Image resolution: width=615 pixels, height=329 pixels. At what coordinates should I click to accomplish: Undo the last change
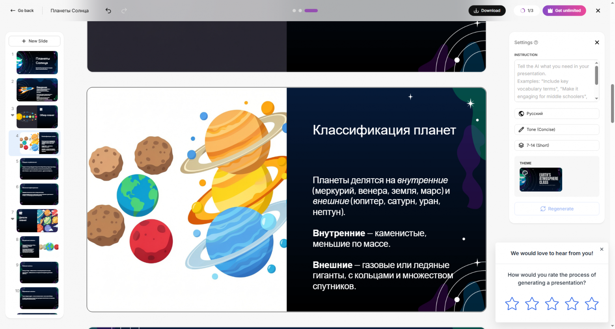[x=108, y=11]
